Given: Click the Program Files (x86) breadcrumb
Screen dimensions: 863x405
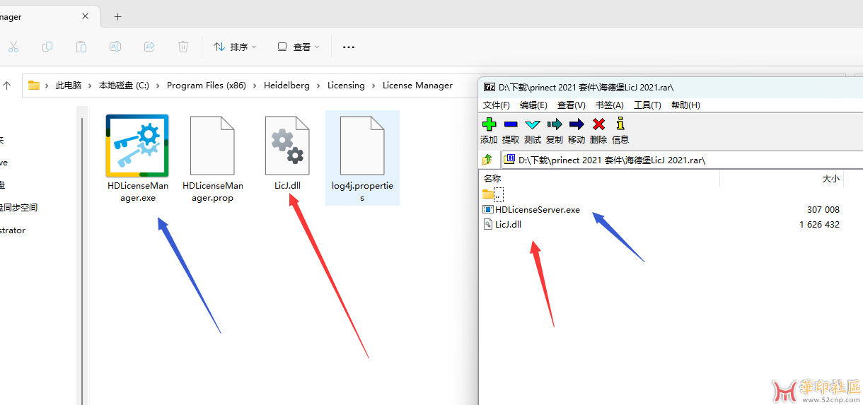Looking at the screenshot, I should (x=207, y=86).
